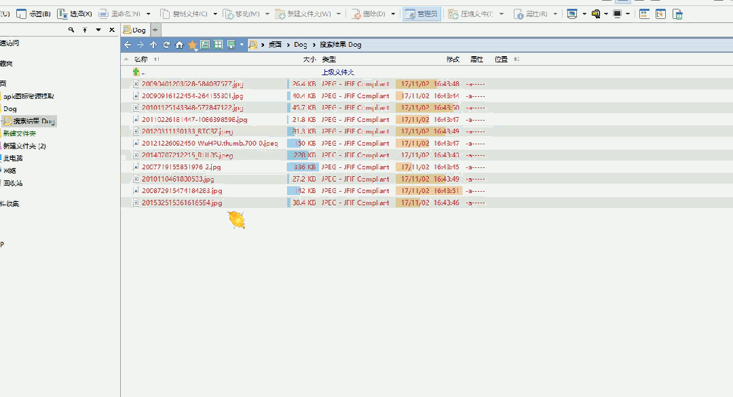The image size is (733, 397).
Task: Open the dropdown arrow beside computer icon
Action: pos(242,45)
